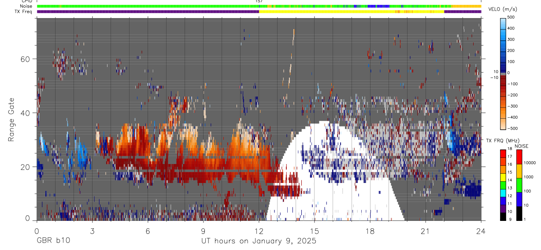Click the time axis tick label '9'
This screenshot has height=250, width=541.
coord(203,231)
